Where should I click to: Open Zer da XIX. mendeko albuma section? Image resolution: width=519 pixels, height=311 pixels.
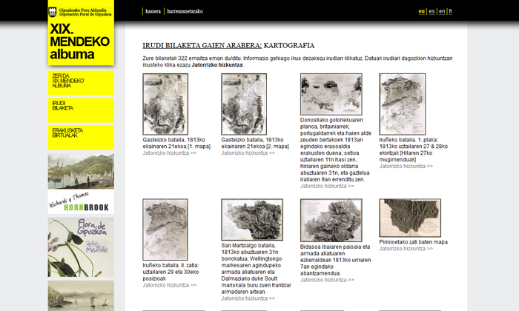(x=81, y=81)
